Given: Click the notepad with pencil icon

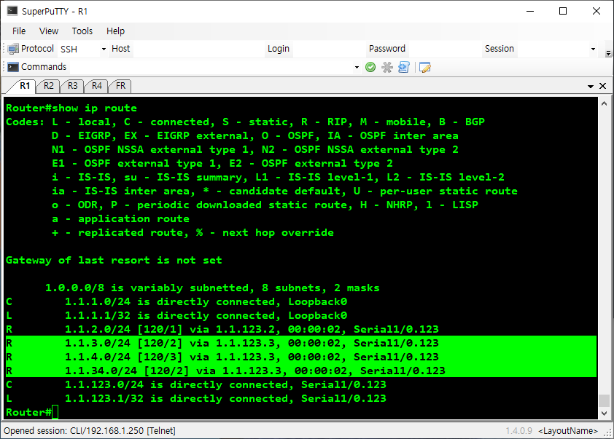Looking at the screenshot, I should [x=425, y=67].
